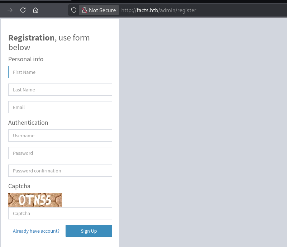This screenshot has width=287, height=247.
Task: Select the Last Name input
Action: [x=60, y=90]
